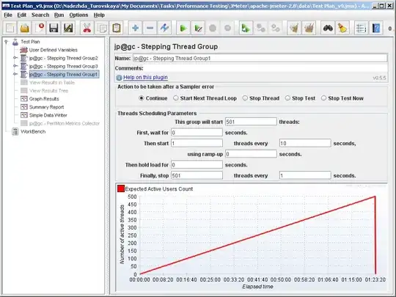Screen dimensions: 396x297
Task: Click the Start no pauses icon
Action: click(198, 28)
